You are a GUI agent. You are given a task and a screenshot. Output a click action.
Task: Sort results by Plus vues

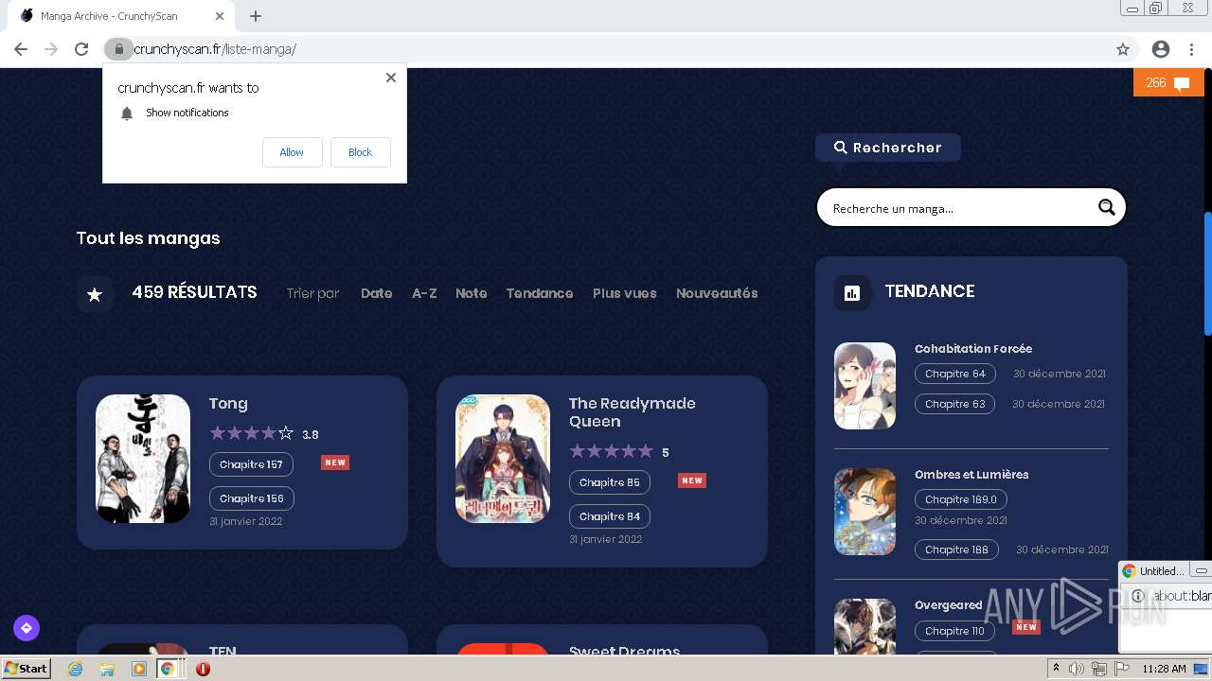[625, 293]
